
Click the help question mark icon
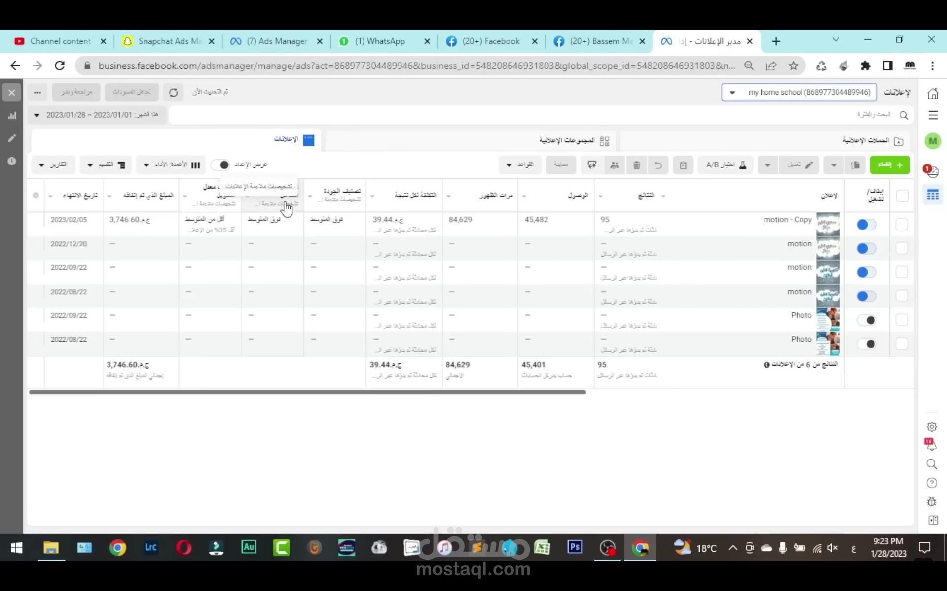(x=932, y=483)
